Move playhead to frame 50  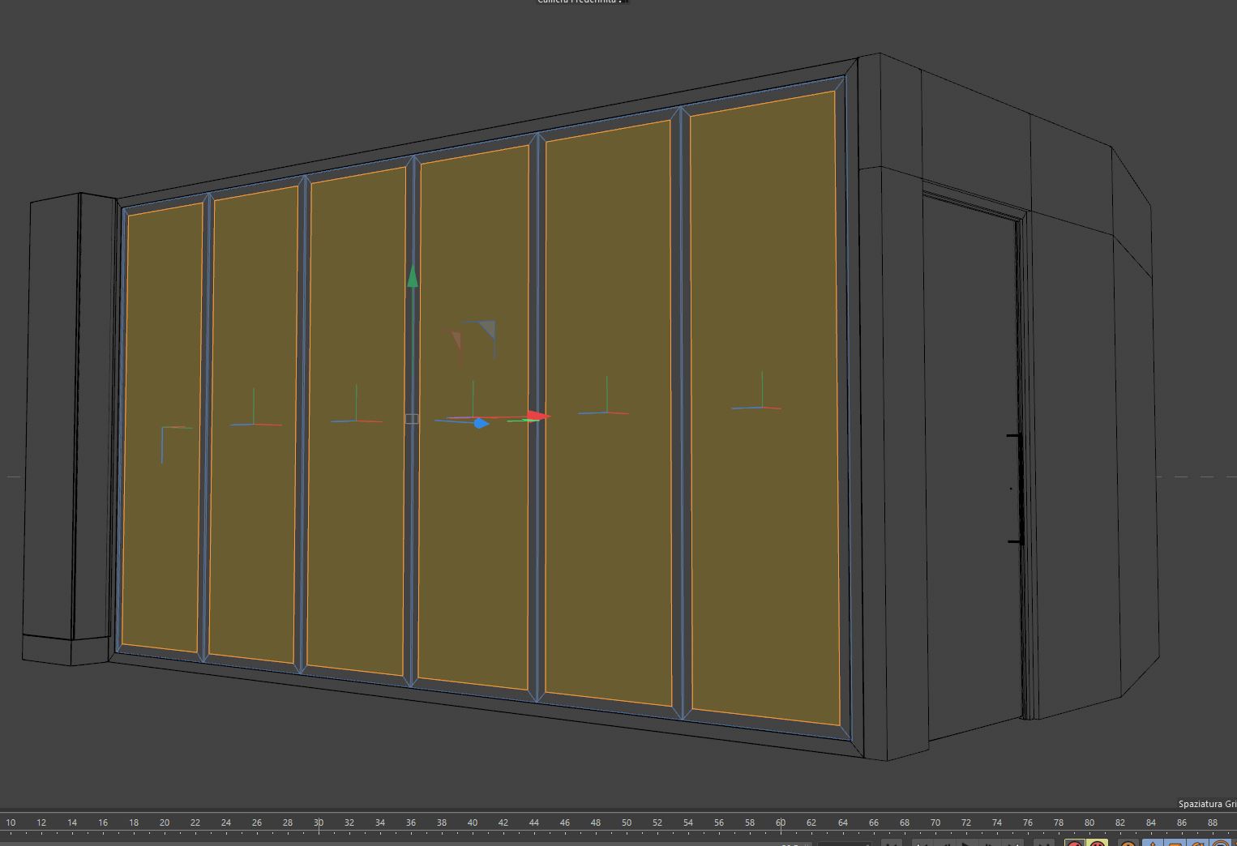point(627,822)
